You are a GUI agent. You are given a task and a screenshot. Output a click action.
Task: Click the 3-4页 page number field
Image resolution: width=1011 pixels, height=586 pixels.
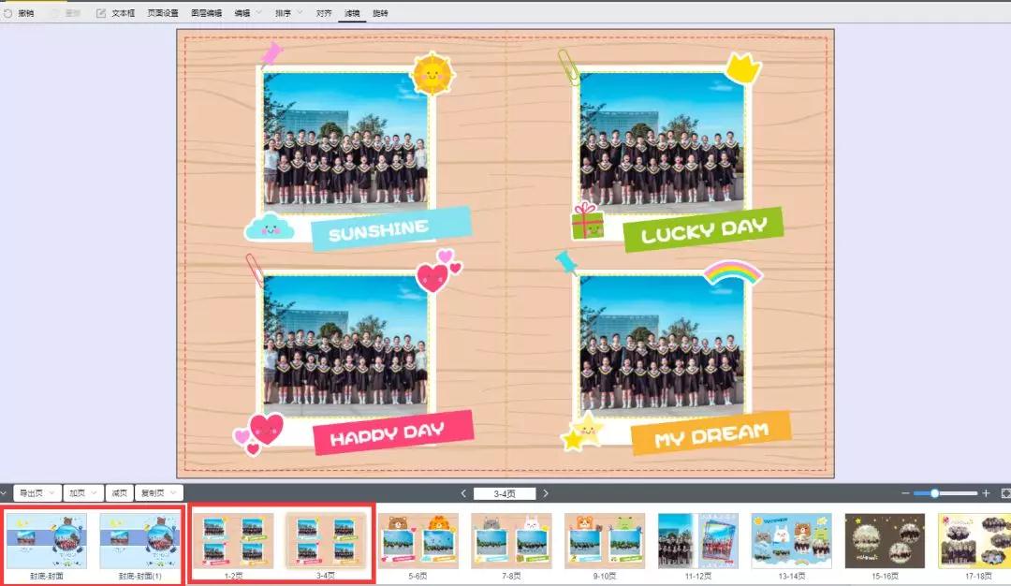[505, 494]
